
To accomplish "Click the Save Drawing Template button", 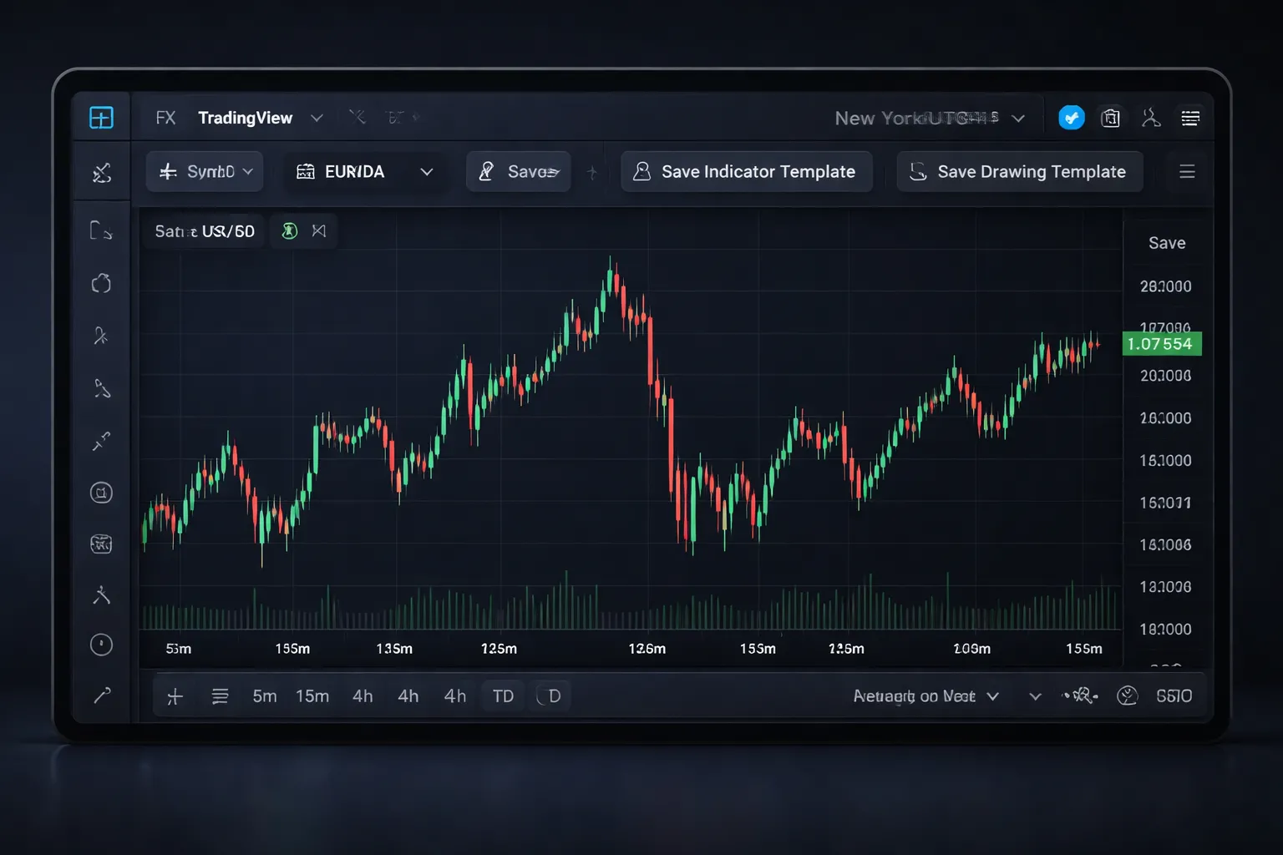I will point(1019,171).
